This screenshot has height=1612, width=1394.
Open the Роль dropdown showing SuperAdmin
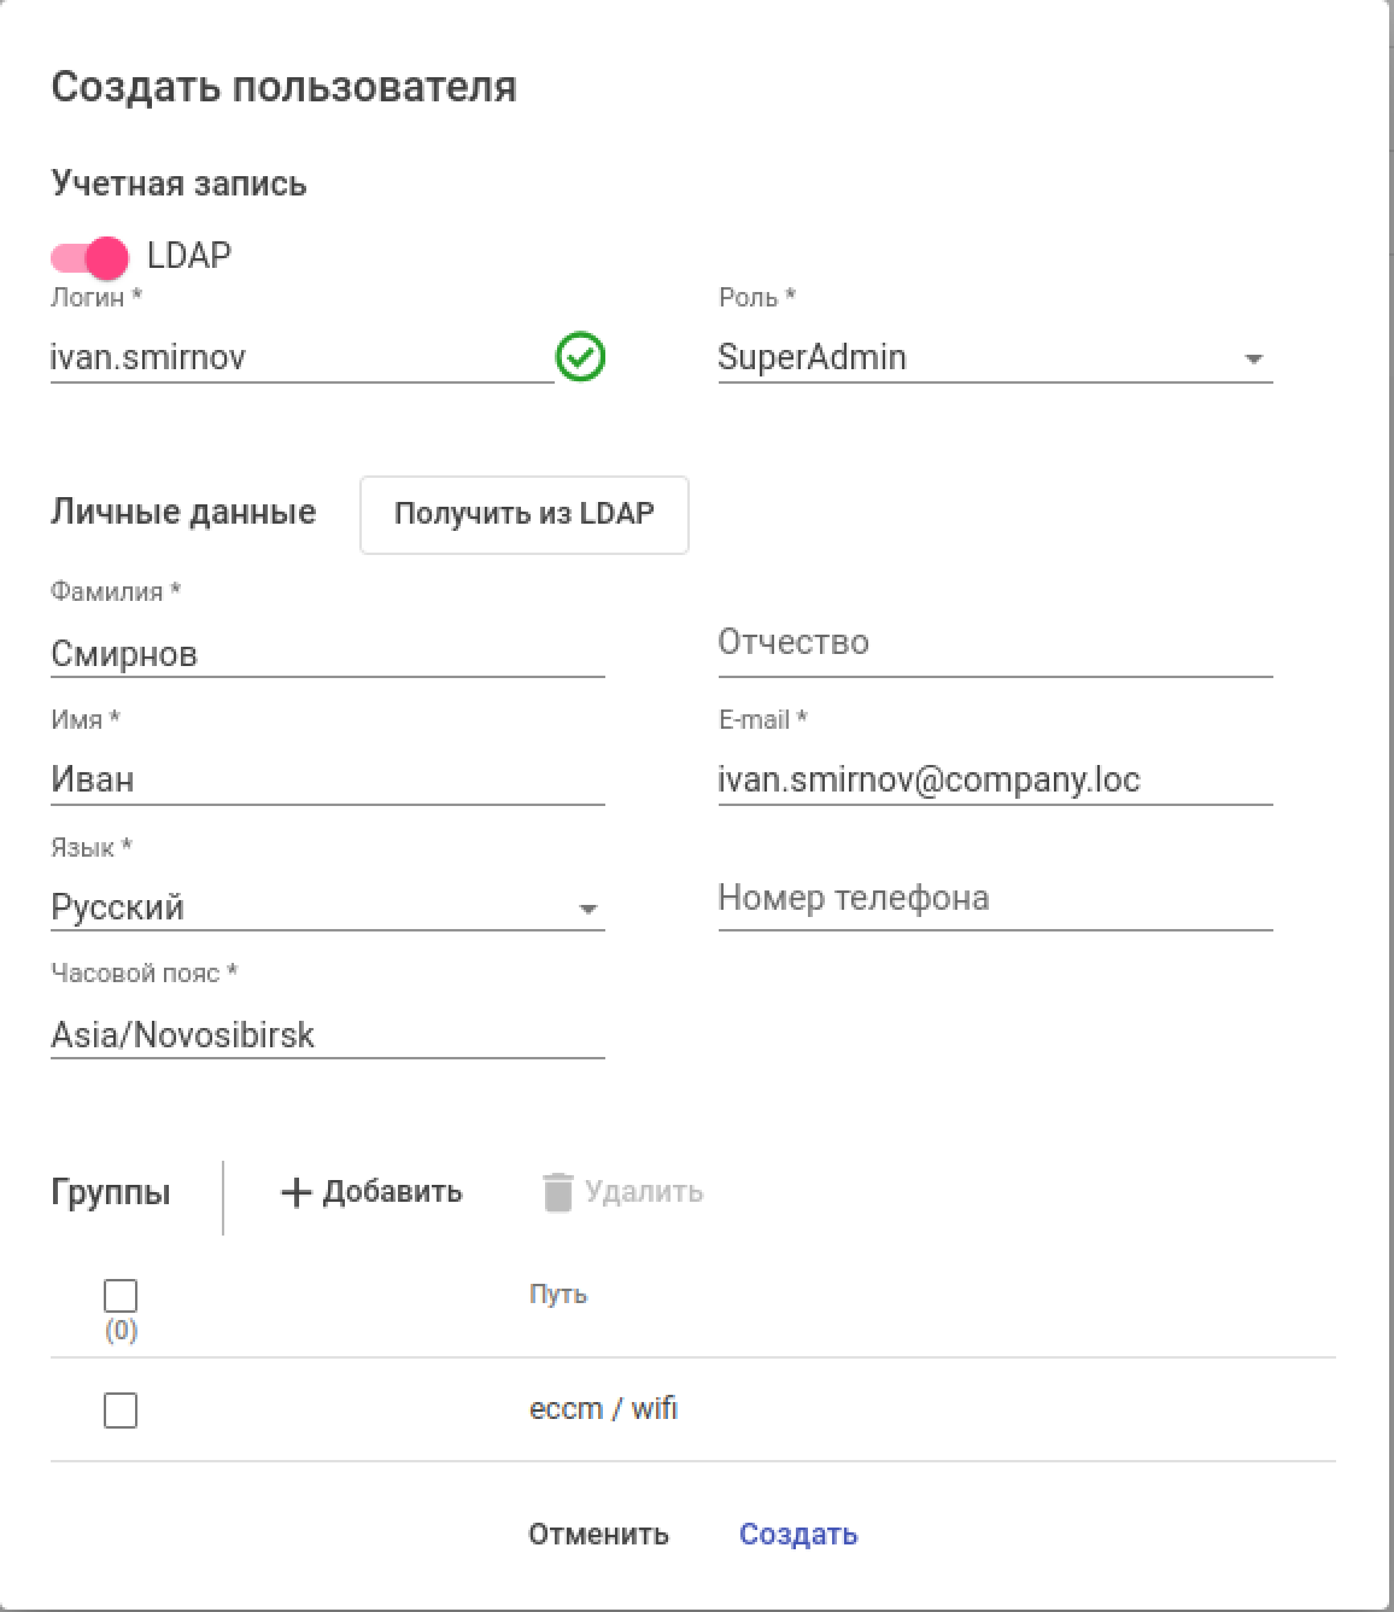point(994,358)
